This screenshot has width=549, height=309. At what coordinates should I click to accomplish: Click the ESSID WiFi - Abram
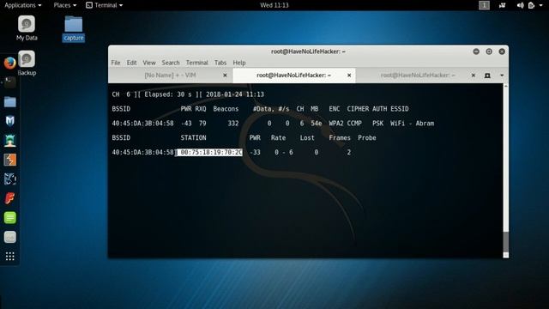pyautogui.click(x=412, y=124)
